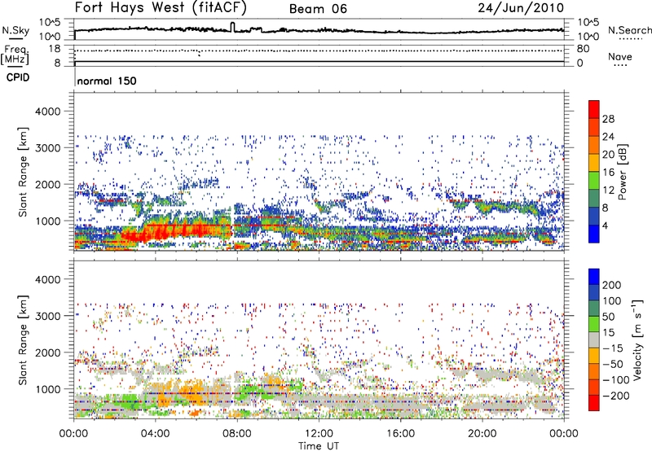The height and width of the screenshot is (451, 652).
Task: Click the "Beam 06" label
Action: click(x=318, y=9)
